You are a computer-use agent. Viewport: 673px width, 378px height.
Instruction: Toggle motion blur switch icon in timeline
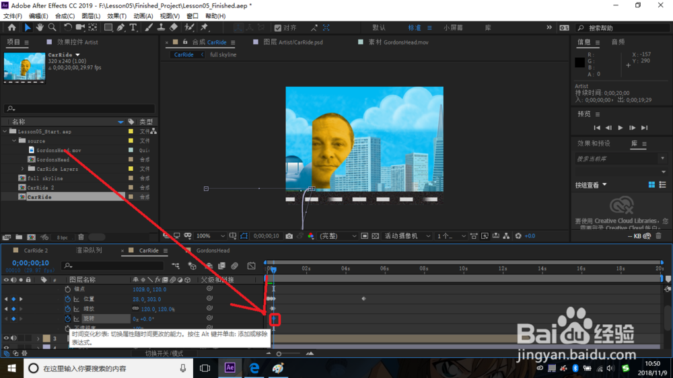[x=234, y=266]
